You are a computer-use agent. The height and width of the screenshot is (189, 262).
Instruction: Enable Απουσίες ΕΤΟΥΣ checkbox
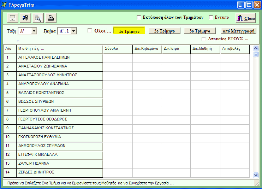[x=204, y=39]
